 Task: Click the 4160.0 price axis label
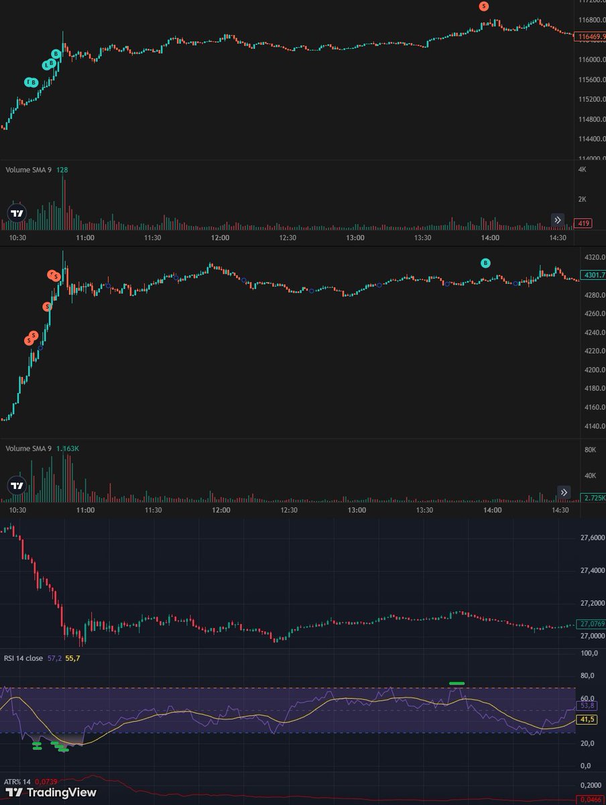click(595, 408)
